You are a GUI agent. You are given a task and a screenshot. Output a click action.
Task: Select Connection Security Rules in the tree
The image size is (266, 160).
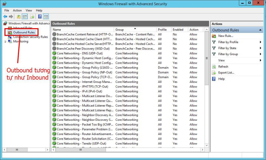[x=31, y=37]
